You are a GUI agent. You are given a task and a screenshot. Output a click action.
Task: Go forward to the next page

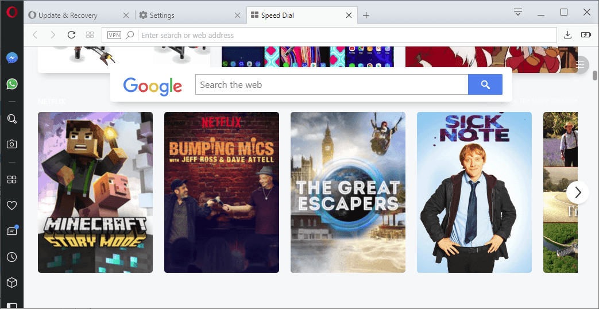[53, 35]
